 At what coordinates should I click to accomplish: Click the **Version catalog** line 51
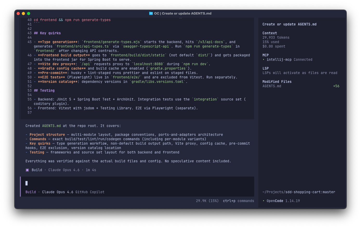point(111,82)
